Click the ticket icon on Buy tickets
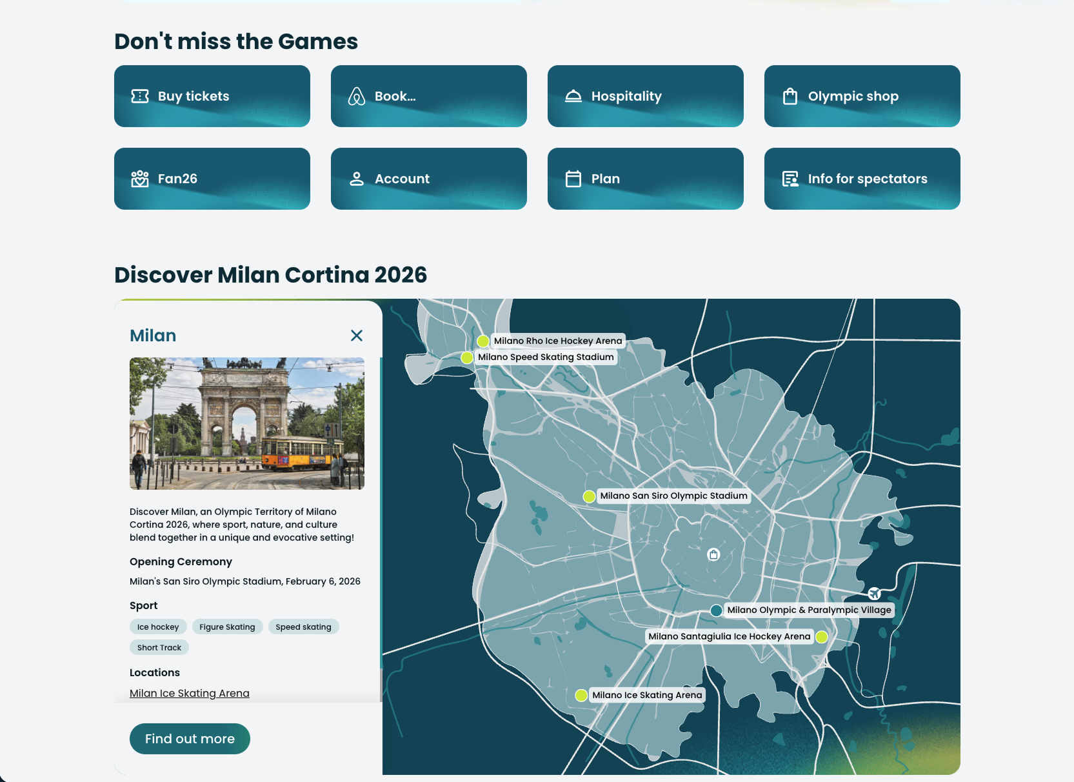 pos(140,96)
